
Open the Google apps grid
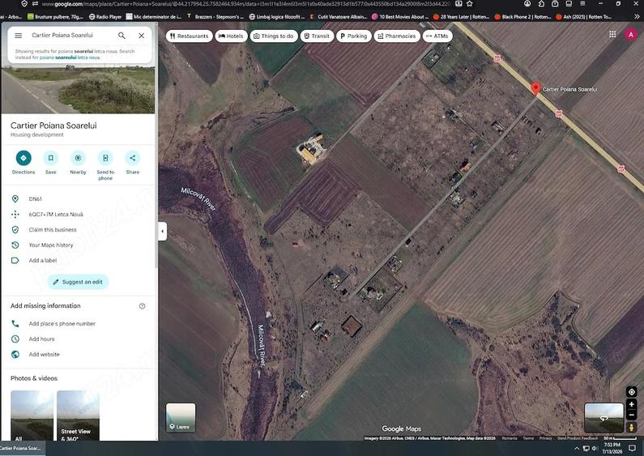[x=612, y=35]
